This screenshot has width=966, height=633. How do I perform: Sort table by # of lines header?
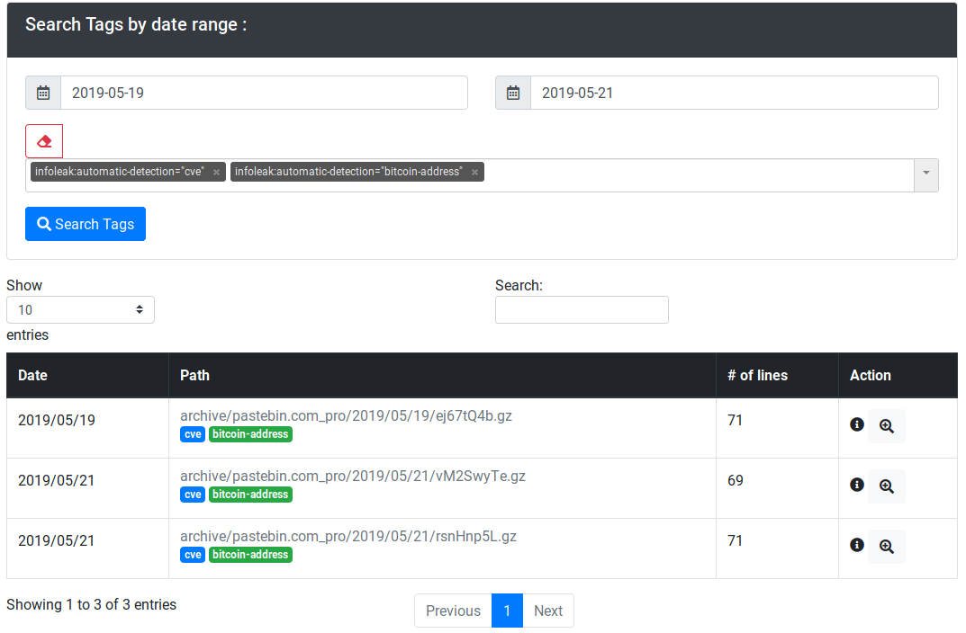[757, 375]
